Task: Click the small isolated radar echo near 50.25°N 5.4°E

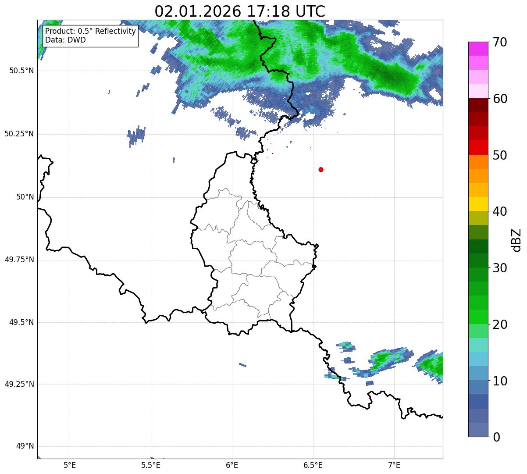Action: (136, 135)
